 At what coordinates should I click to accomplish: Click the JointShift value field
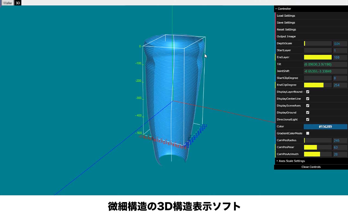click(x=325, y=71)
